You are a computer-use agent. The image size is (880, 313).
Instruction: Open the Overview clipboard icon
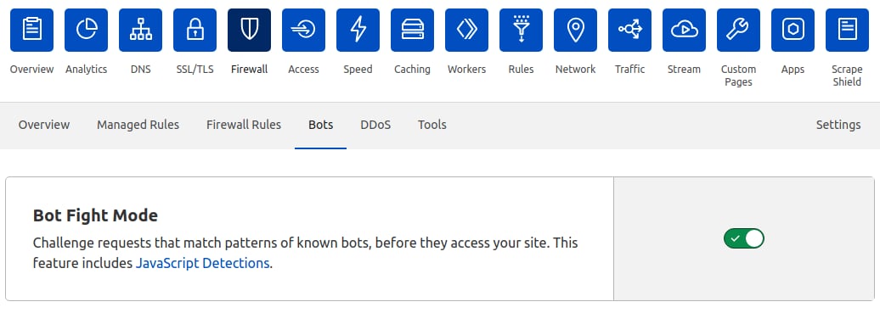click(32, 31)
